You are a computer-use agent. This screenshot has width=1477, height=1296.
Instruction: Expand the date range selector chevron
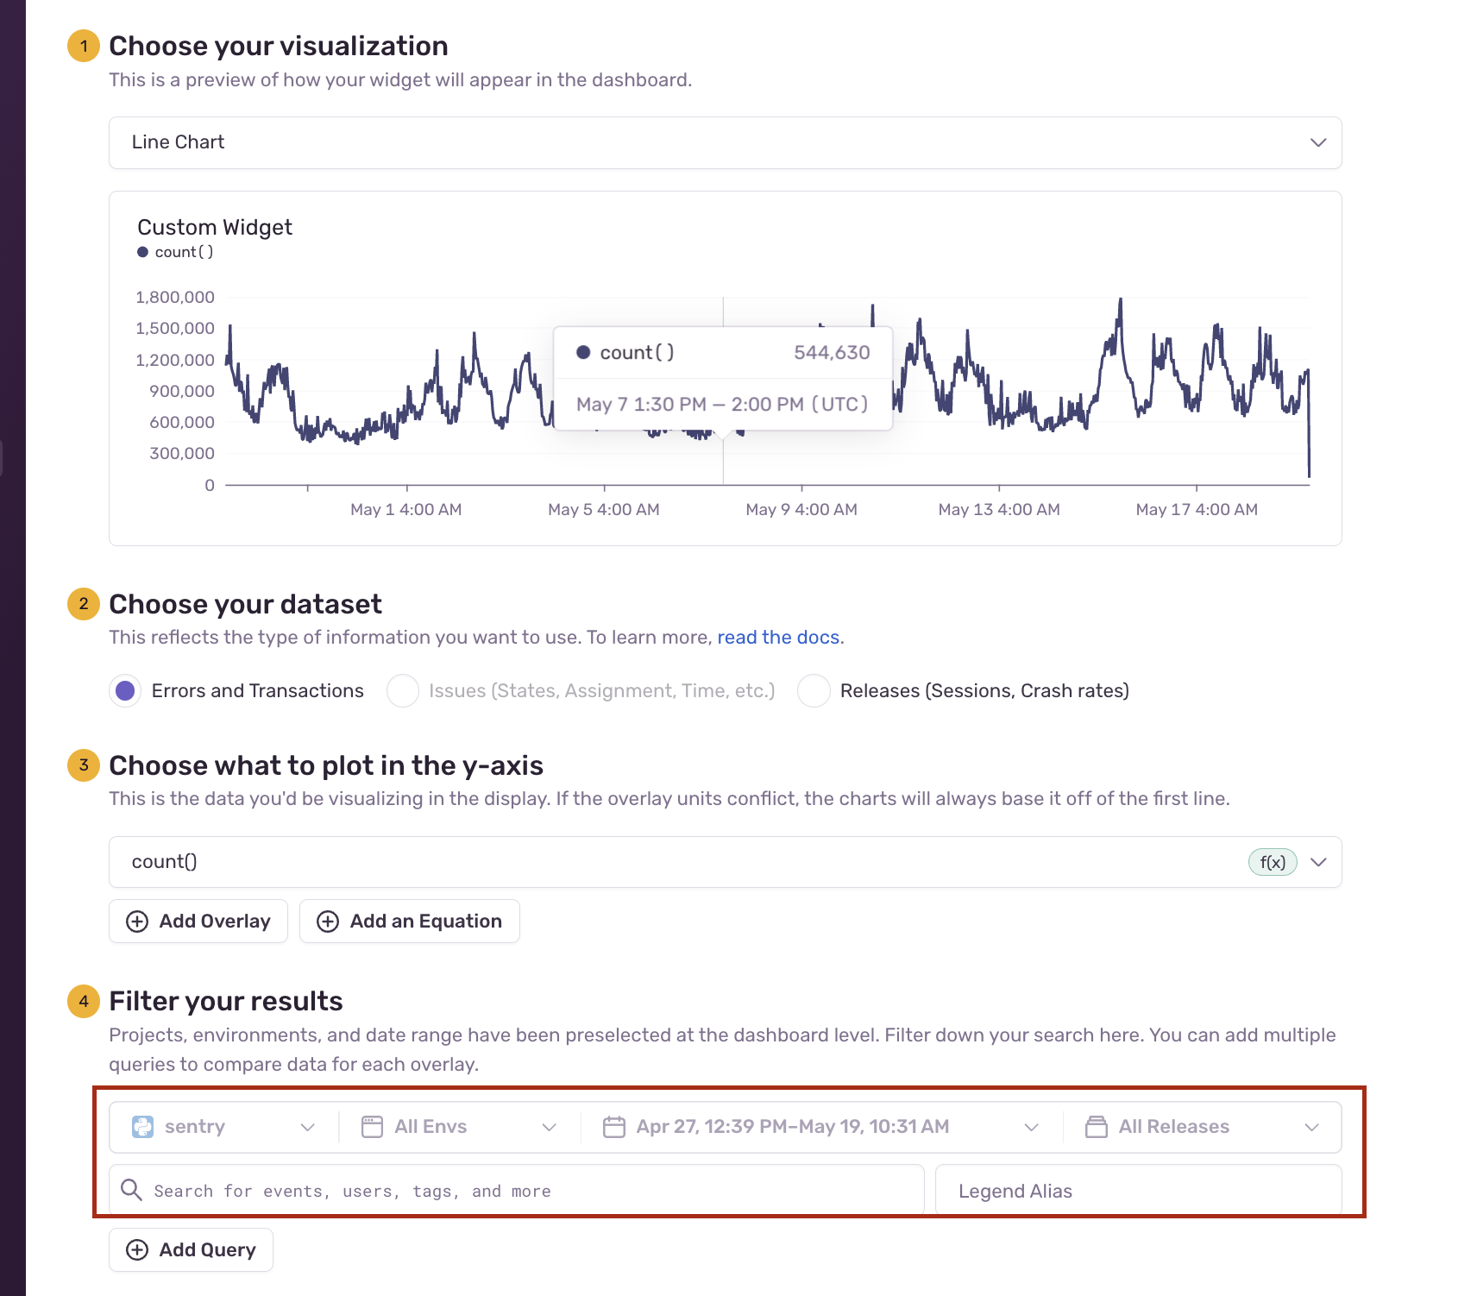pyautogui.click(x=1031, y=1126)
